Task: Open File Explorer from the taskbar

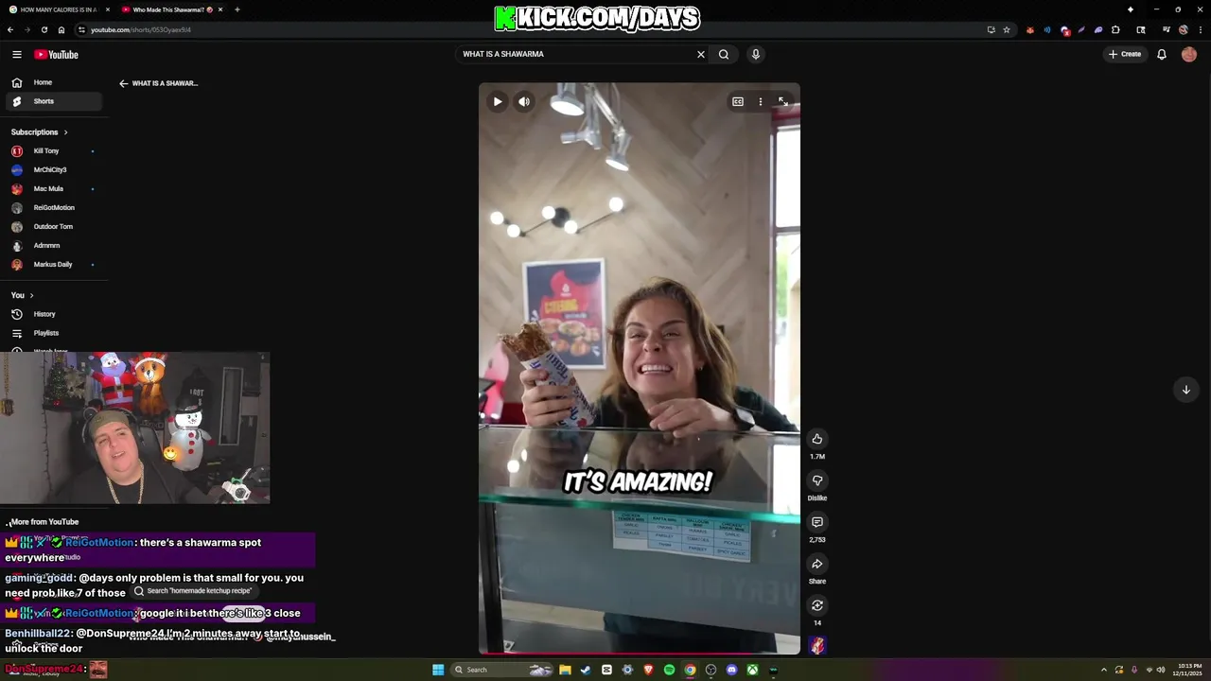Action: pos(565,670)
